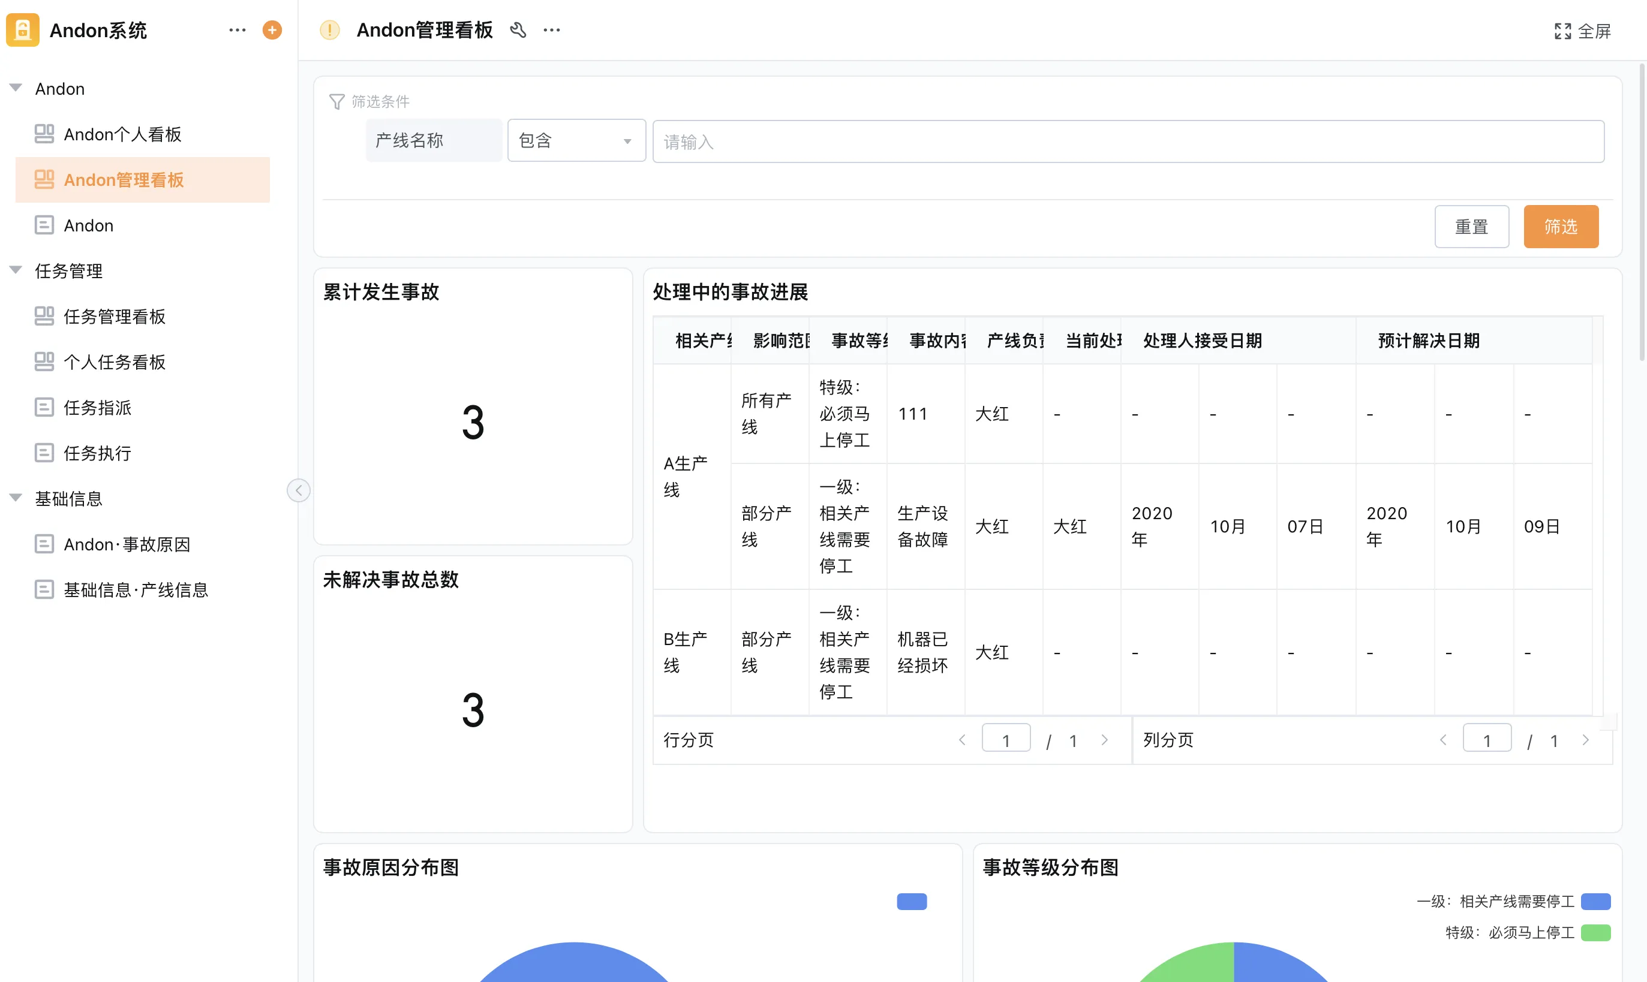The height and width of the screenshot is (982, 1647).
Task: Collapse the 任务管理 tree group
Action: pyautogui.click(x=16, y=270)
